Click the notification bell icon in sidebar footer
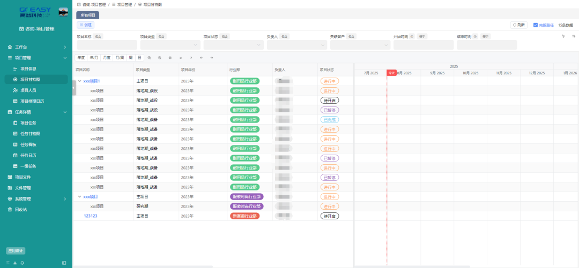This screenshot has width=579, height=268. (x=15, y=263)
